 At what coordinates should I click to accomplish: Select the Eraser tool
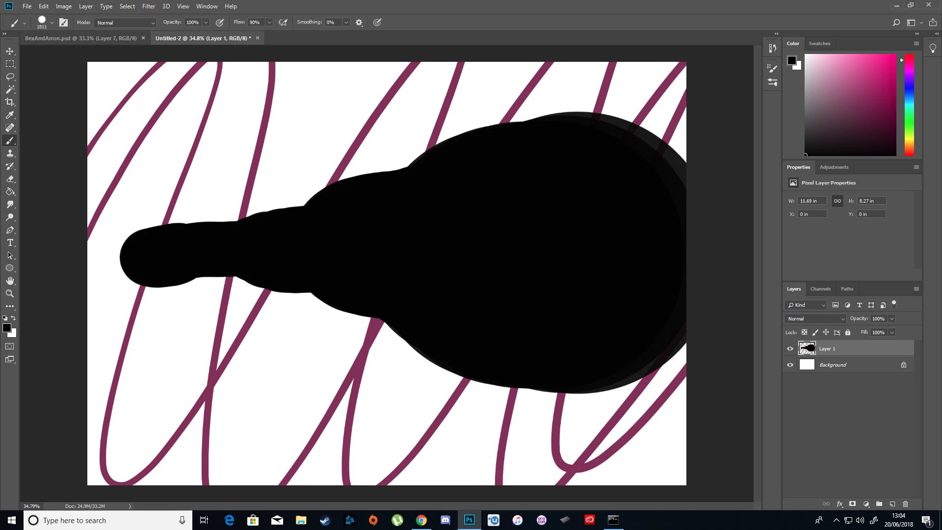[x=10, y=179]
